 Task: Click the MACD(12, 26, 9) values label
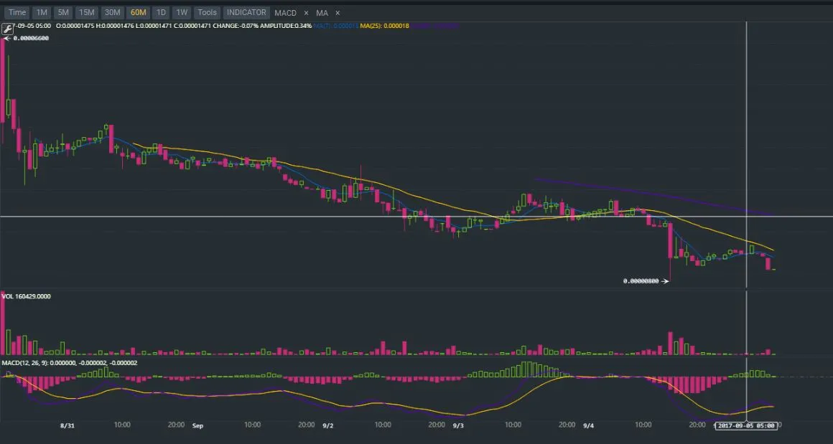[x=69, y=363]
